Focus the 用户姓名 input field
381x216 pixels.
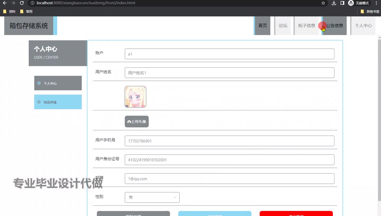[x=230, y=73]
